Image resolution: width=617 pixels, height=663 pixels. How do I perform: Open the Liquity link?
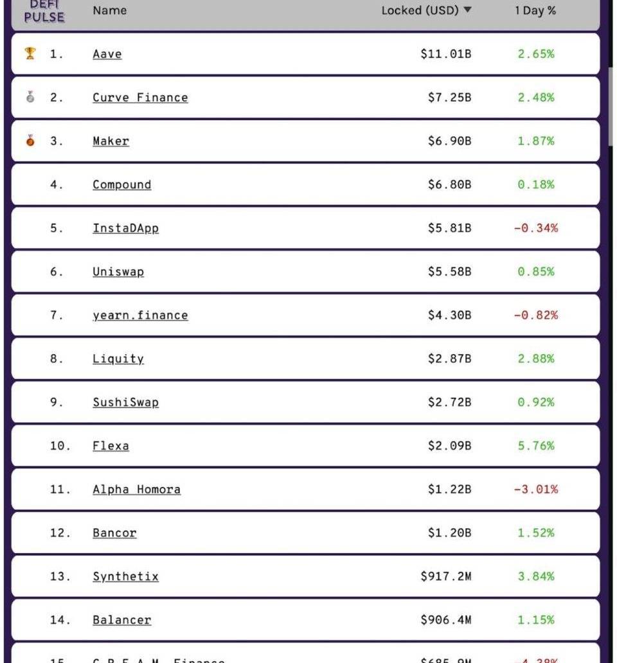click(118, 359)
